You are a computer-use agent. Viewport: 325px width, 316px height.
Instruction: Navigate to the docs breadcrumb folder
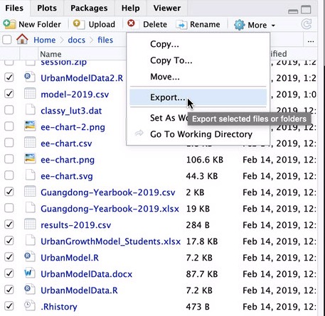coord(76,40)
